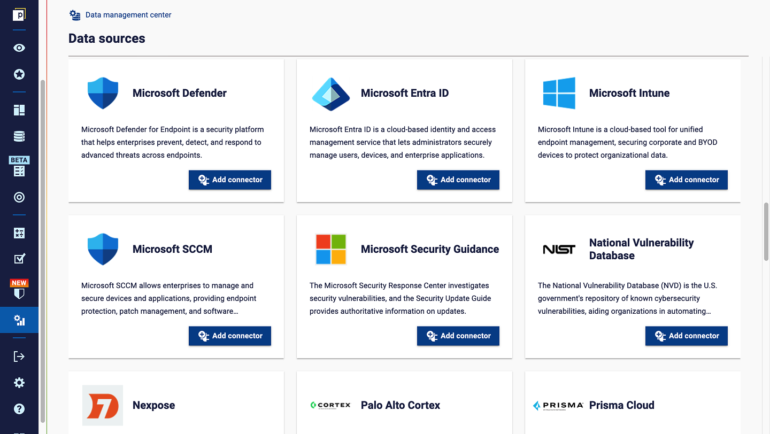
Task: Open the eye visibility icon in sidebar
Action: tap(19, 48)
